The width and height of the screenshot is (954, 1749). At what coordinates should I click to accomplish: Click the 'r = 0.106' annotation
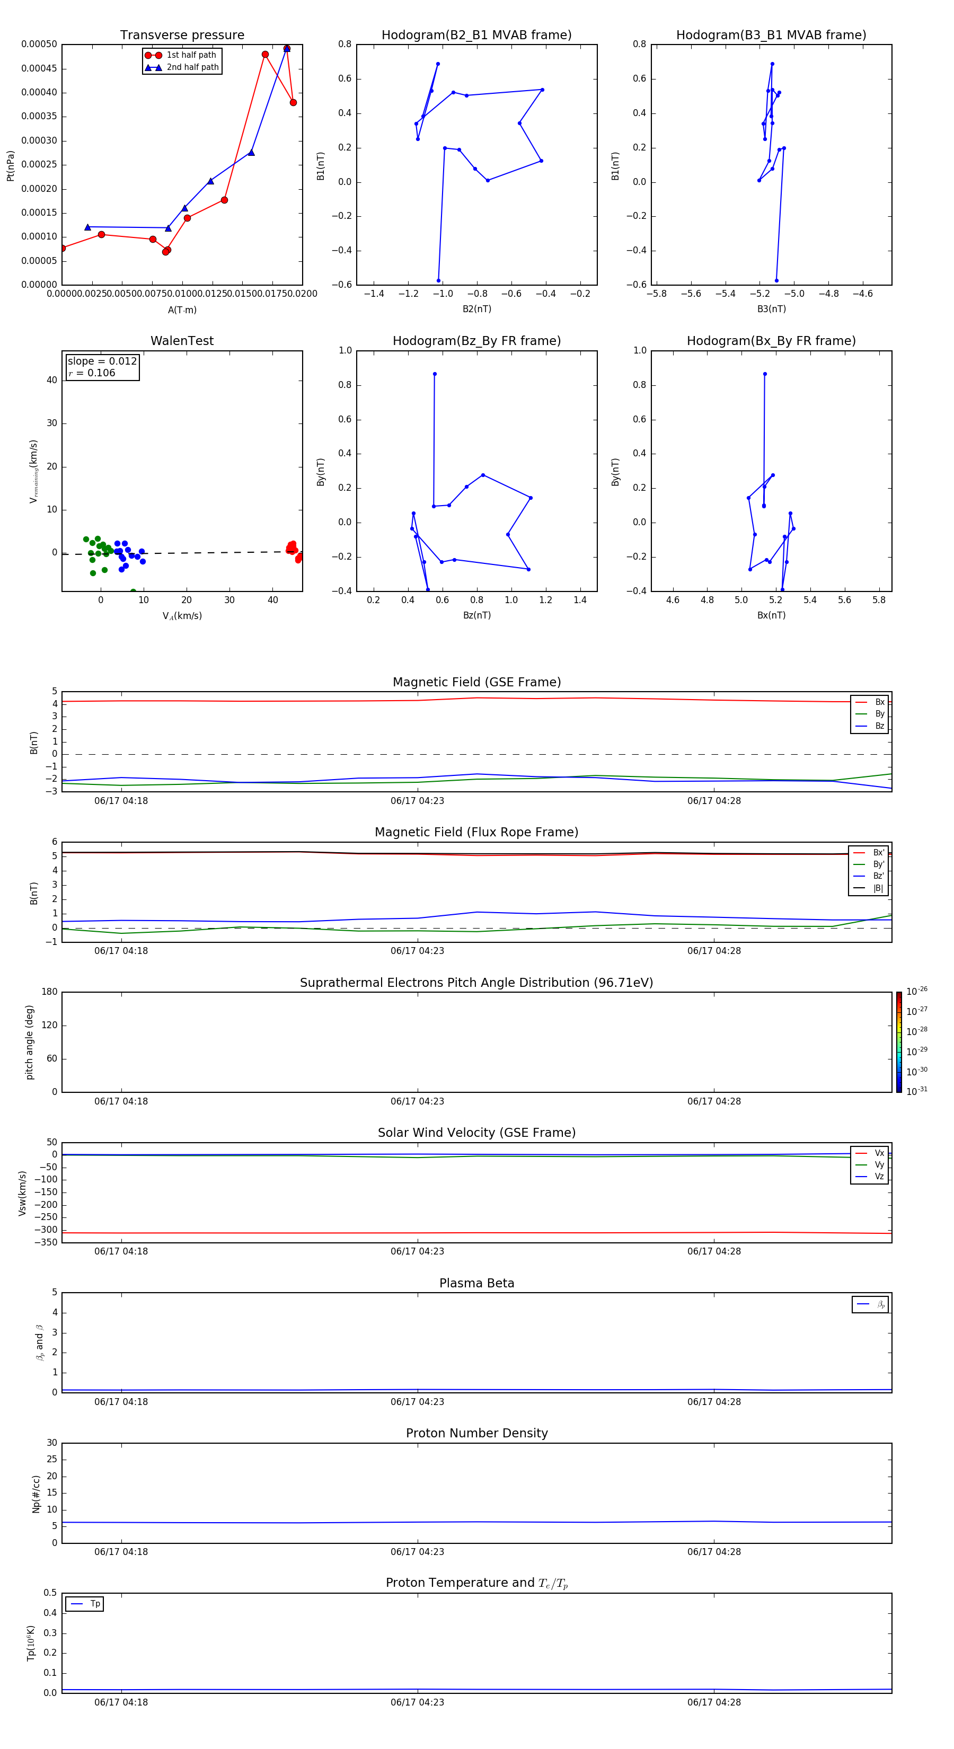click(x=92, y=373)
